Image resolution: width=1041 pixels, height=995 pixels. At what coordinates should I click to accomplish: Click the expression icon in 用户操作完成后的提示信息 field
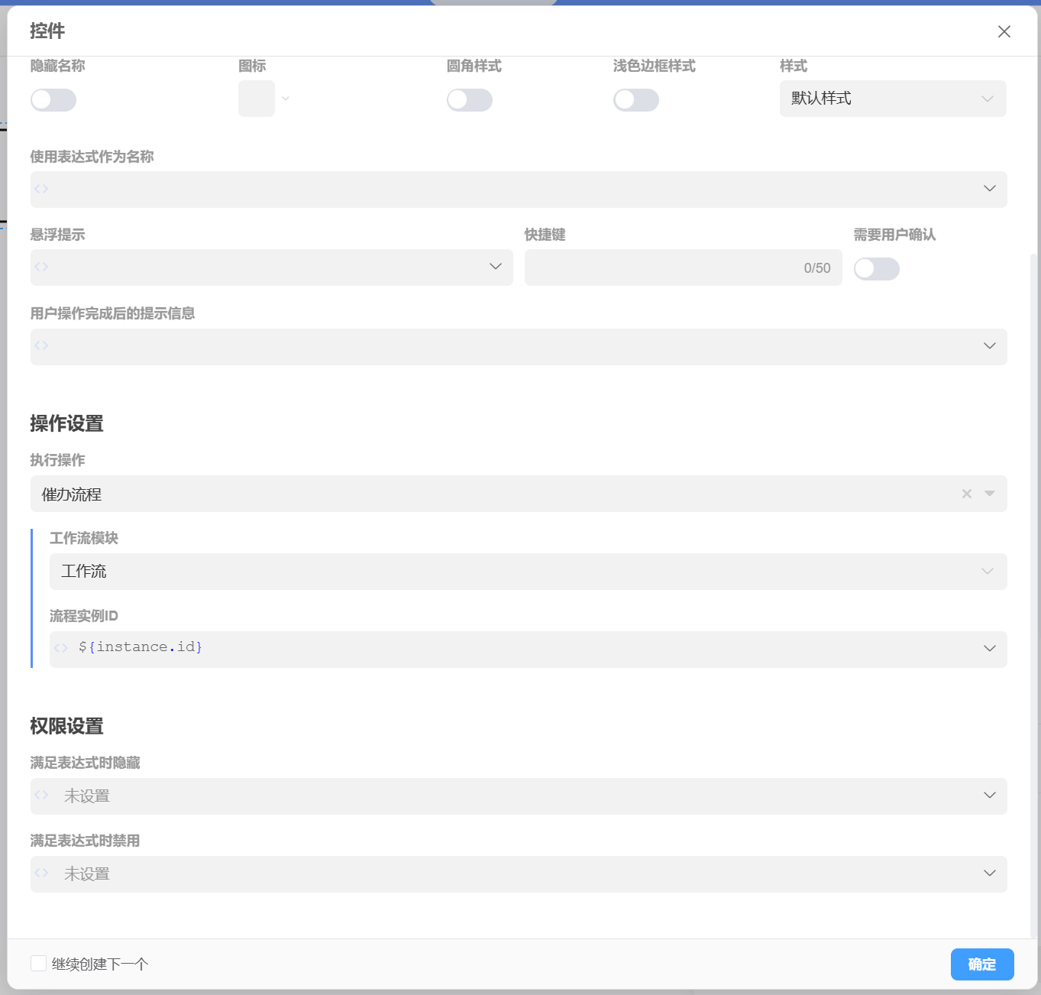[x=41, y=345]
